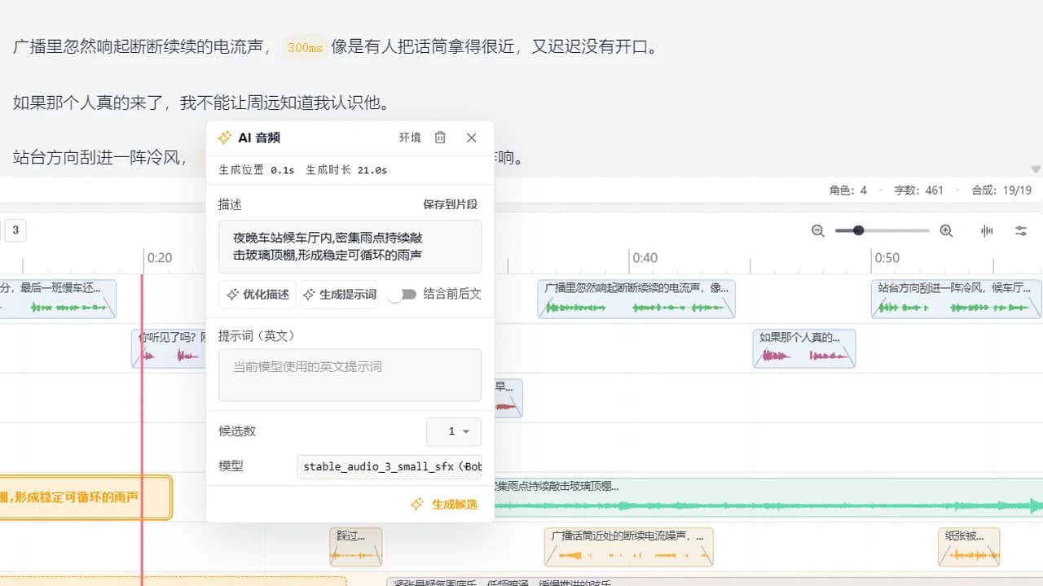
Task: Click the 0:20 timeline ruler mark
Action: (x=159, y=258)
